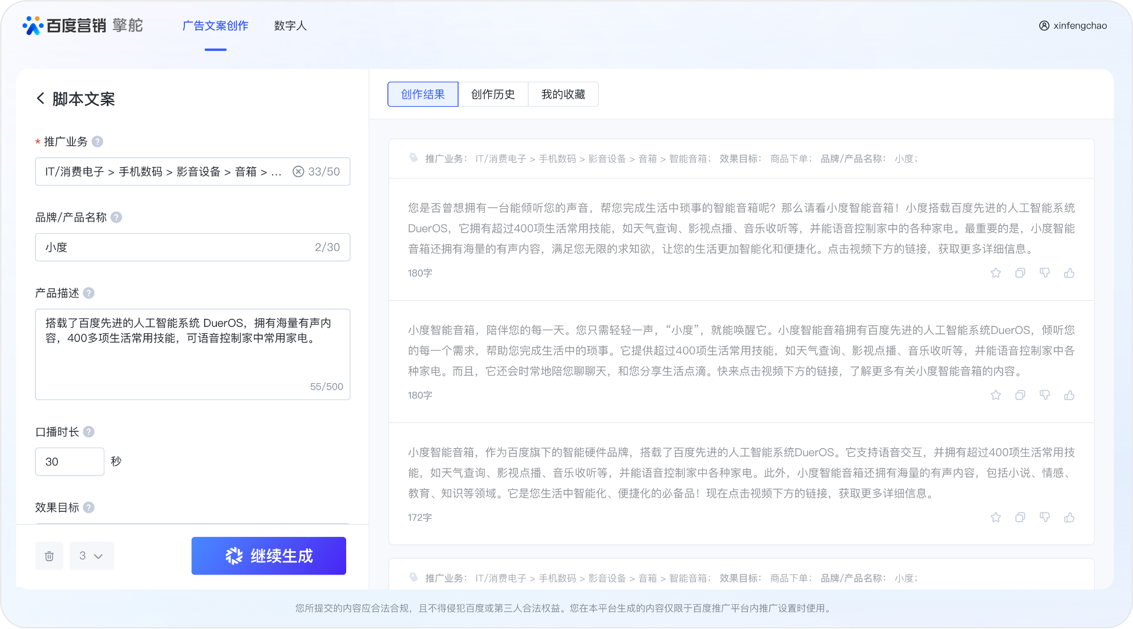Clear the 推广业务 selection with the X icon
The image size is (1133, 629).
[298, 172]
